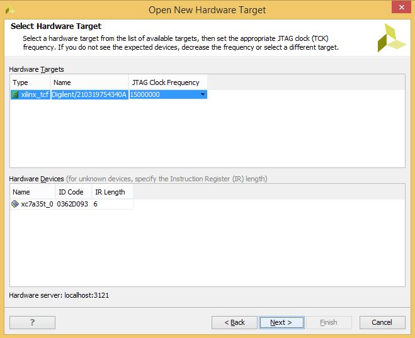Click the ID Code value 0362D093
415x338 pixels.
[x=72, y=204]
